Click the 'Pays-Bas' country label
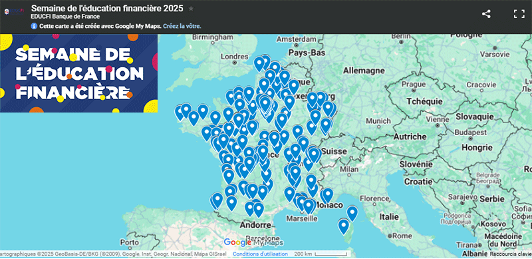 307,53
